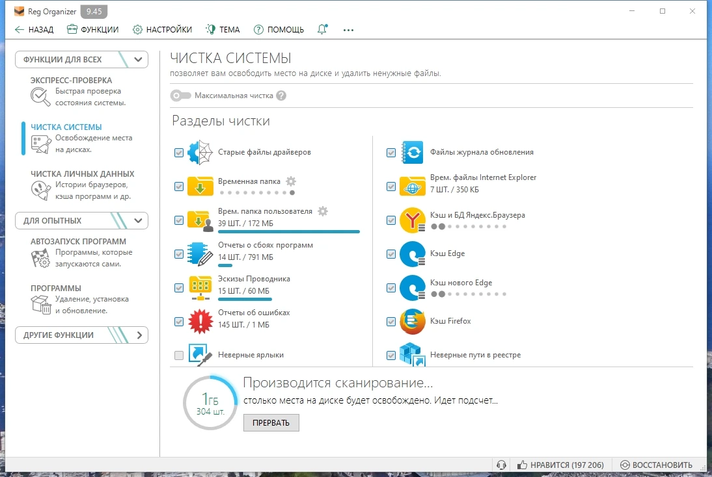Toggle the Максимальная чистка switch
The height and width of the screenshot is (477, 712).
pos(181,96)
